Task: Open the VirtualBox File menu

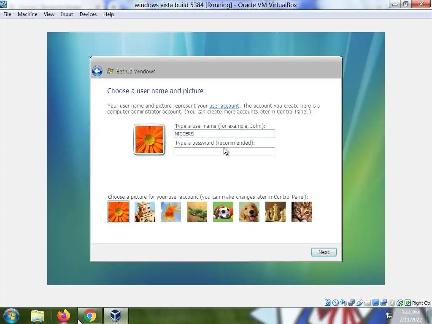Action: click(x=7, y=14)
